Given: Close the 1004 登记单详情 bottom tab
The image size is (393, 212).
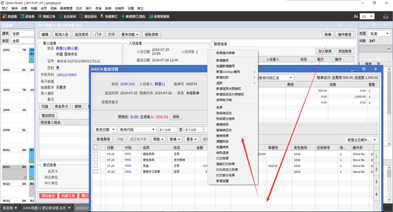Looking at the screenshot, I should click(x=69, y=208).
